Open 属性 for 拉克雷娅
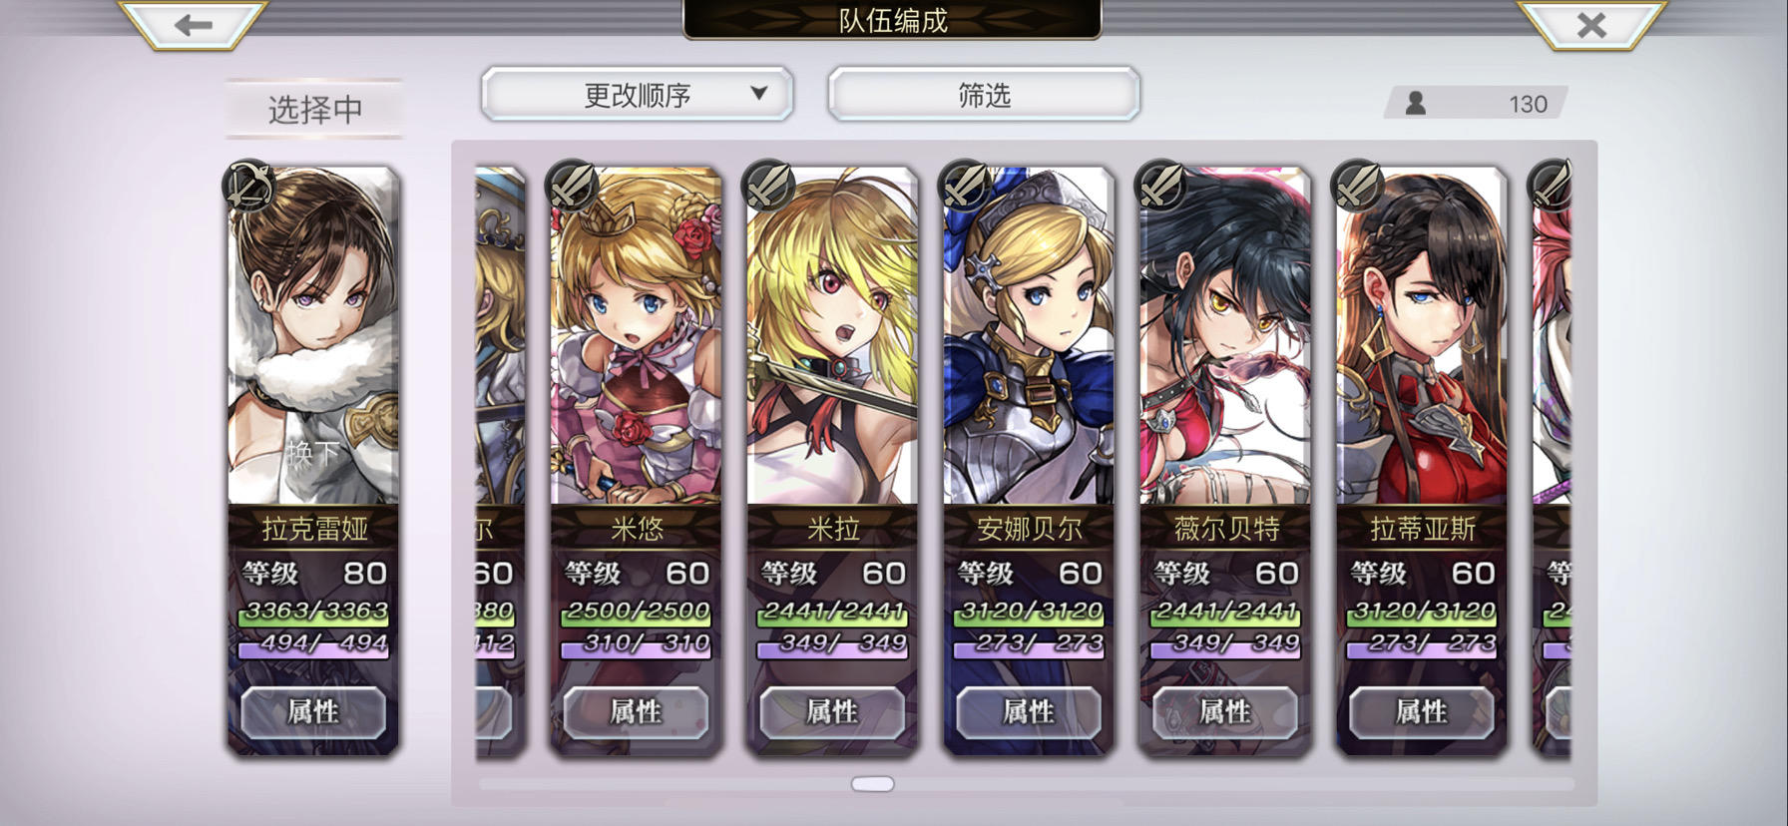1788x826 pixels. coord(313,712)
